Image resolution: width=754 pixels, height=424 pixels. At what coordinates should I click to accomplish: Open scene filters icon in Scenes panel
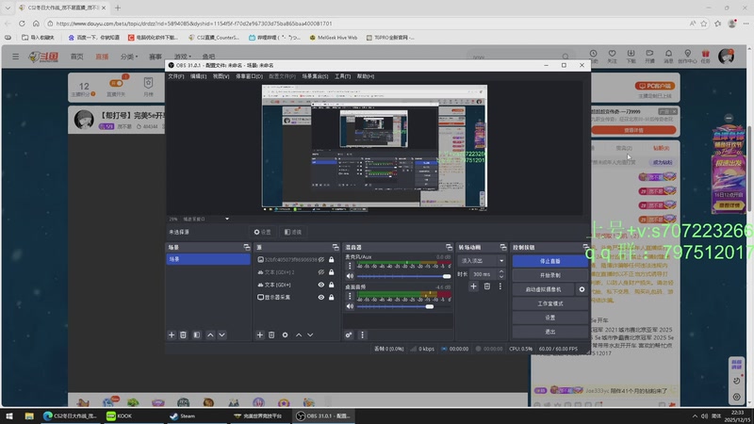(197, 334)
